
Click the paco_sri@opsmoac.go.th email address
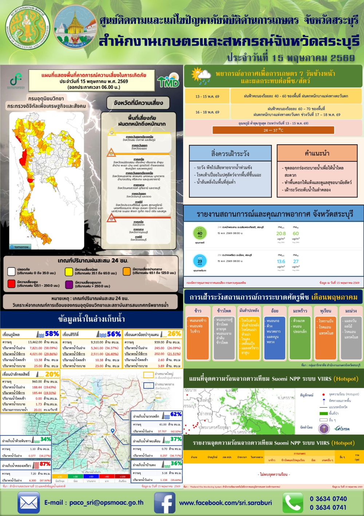click(106, 503)
